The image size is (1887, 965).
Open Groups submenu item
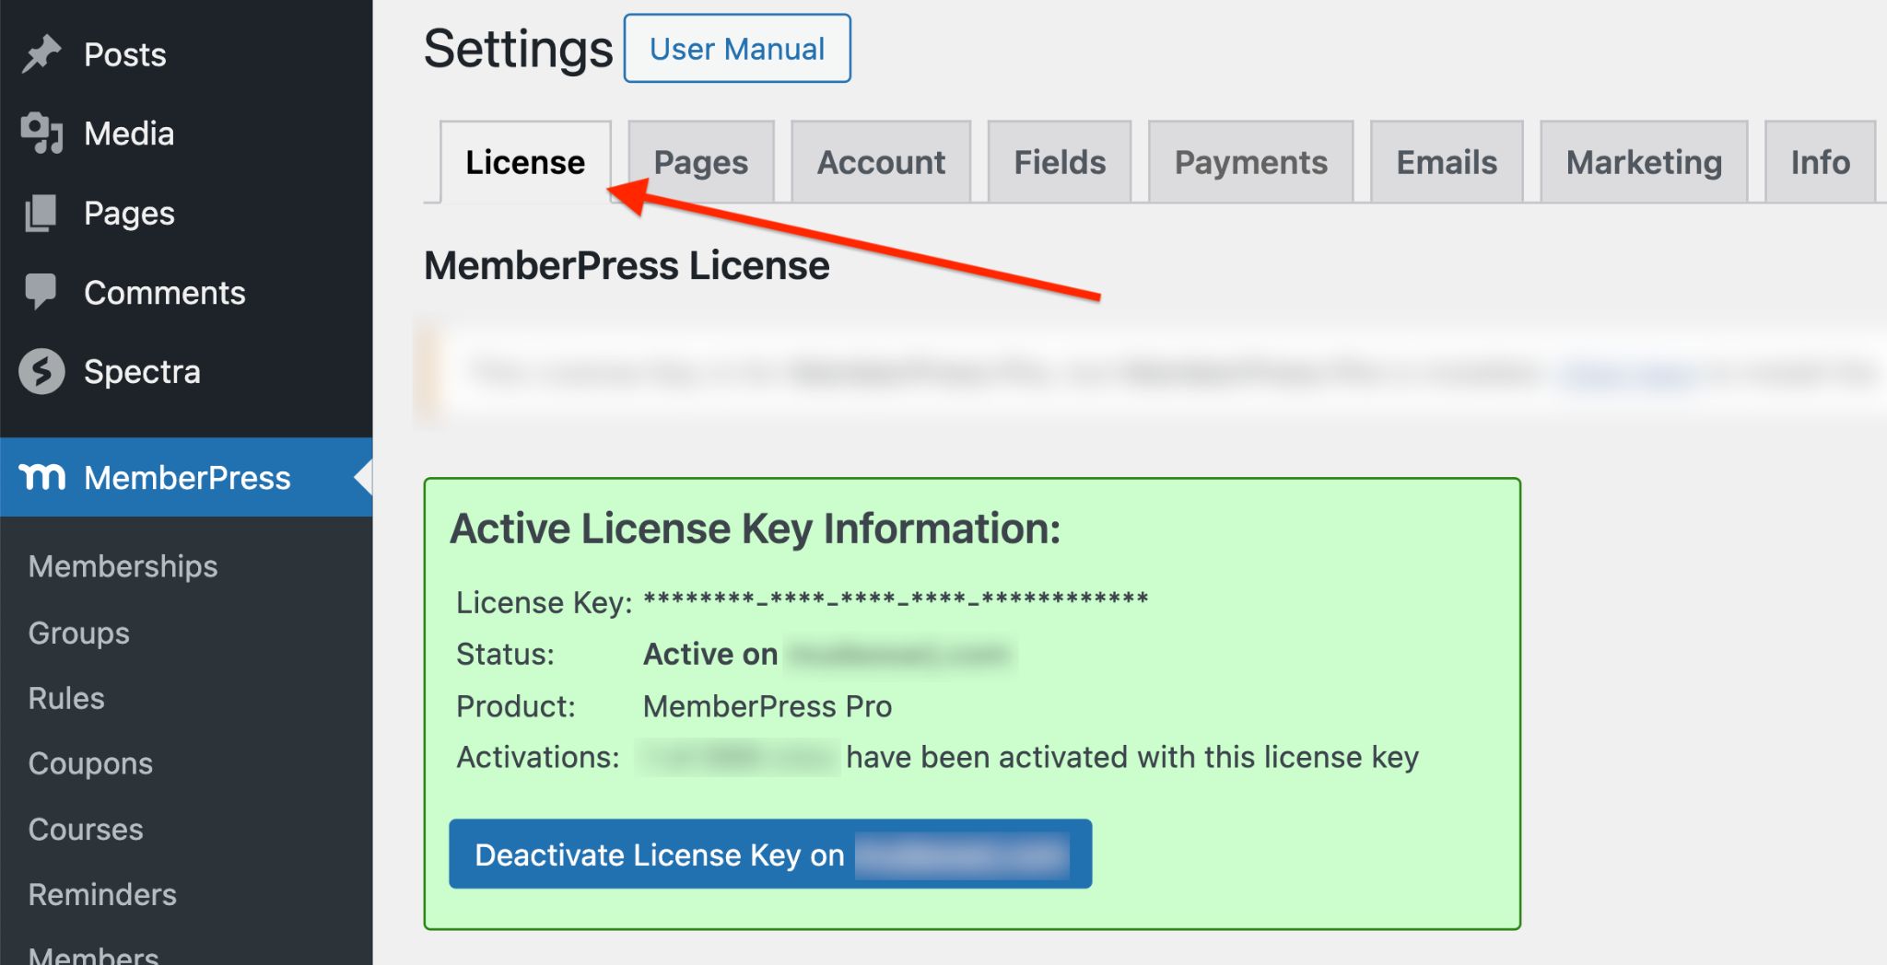pos(78,633)
